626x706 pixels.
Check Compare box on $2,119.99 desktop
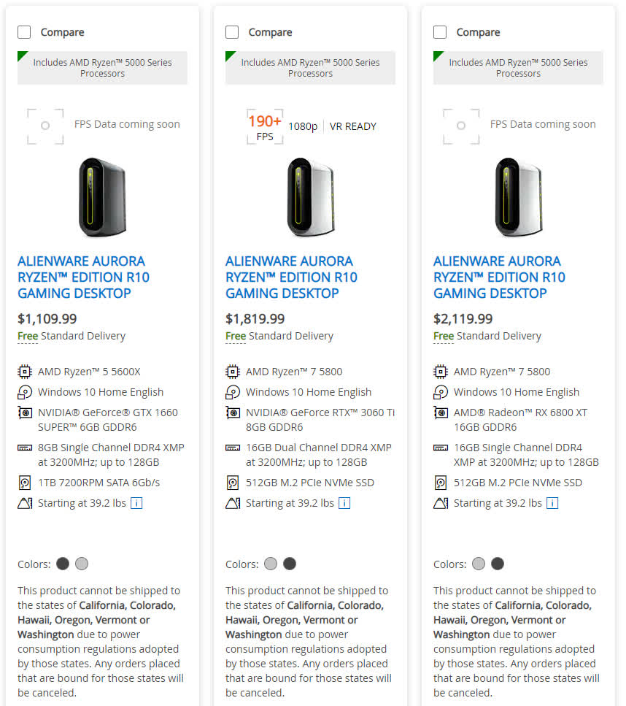tap(440, 32)
